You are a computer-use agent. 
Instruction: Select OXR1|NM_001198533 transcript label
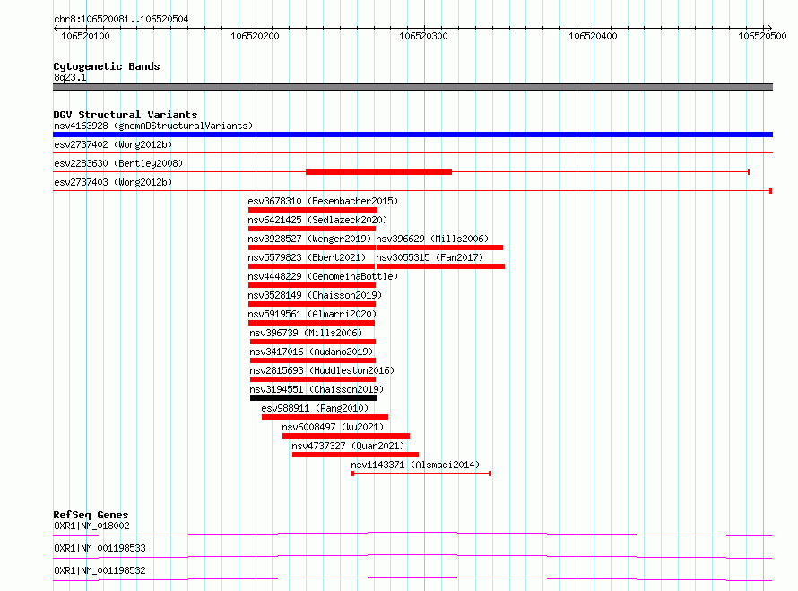point(100,548)
